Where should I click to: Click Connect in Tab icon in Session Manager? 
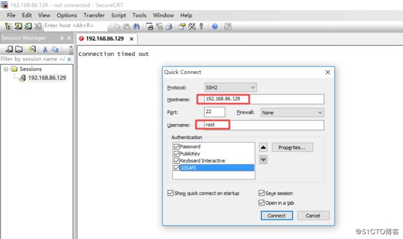[9, 49]
